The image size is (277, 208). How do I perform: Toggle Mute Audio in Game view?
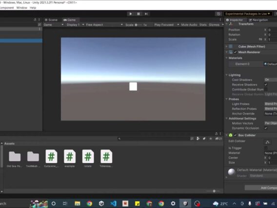(189, 25)
